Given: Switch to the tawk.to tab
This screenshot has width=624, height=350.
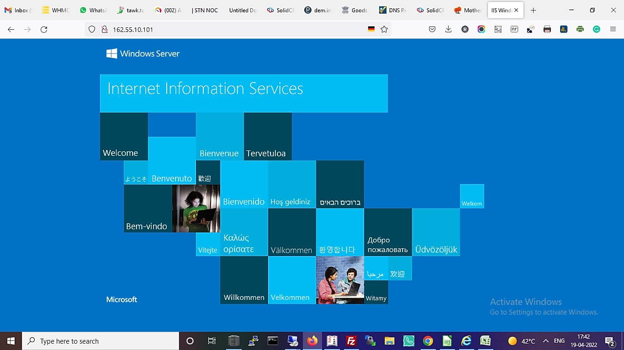Looking at the screenshot, I should 131,10.
